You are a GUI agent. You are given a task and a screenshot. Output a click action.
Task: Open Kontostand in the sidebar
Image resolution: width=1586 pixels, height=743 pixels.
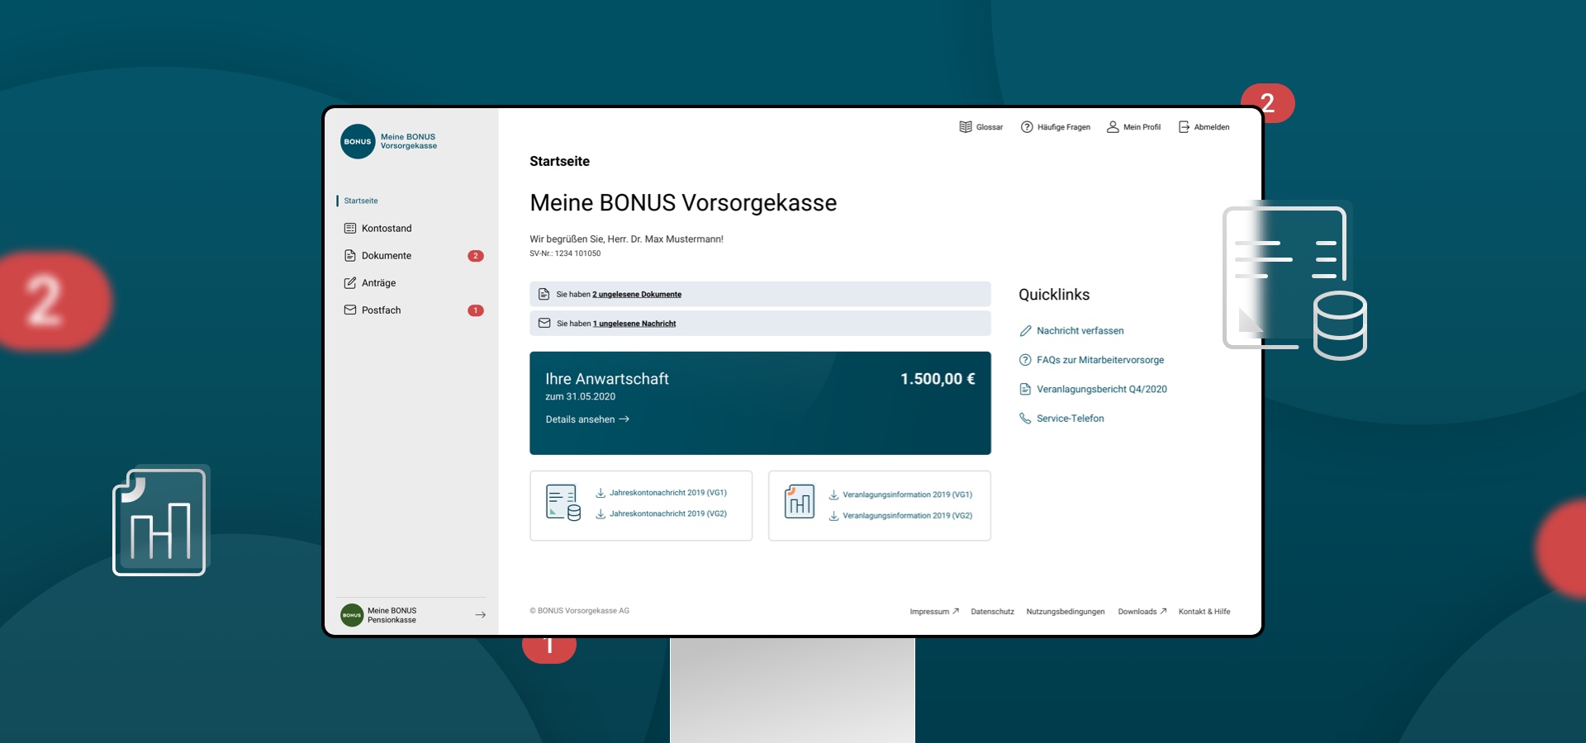coord(387,228)
